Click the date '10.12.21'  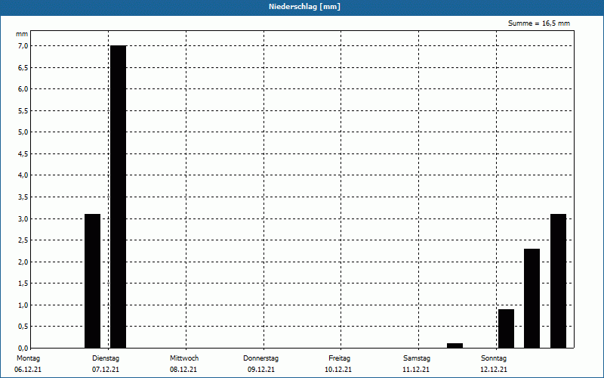pos(338,370)
